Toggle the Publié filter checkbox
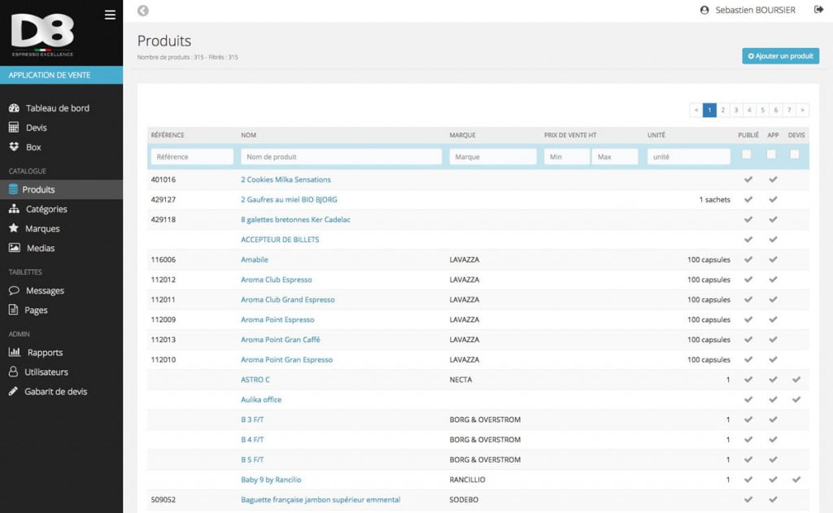This screenshot has height=513, width=833. 747,154
